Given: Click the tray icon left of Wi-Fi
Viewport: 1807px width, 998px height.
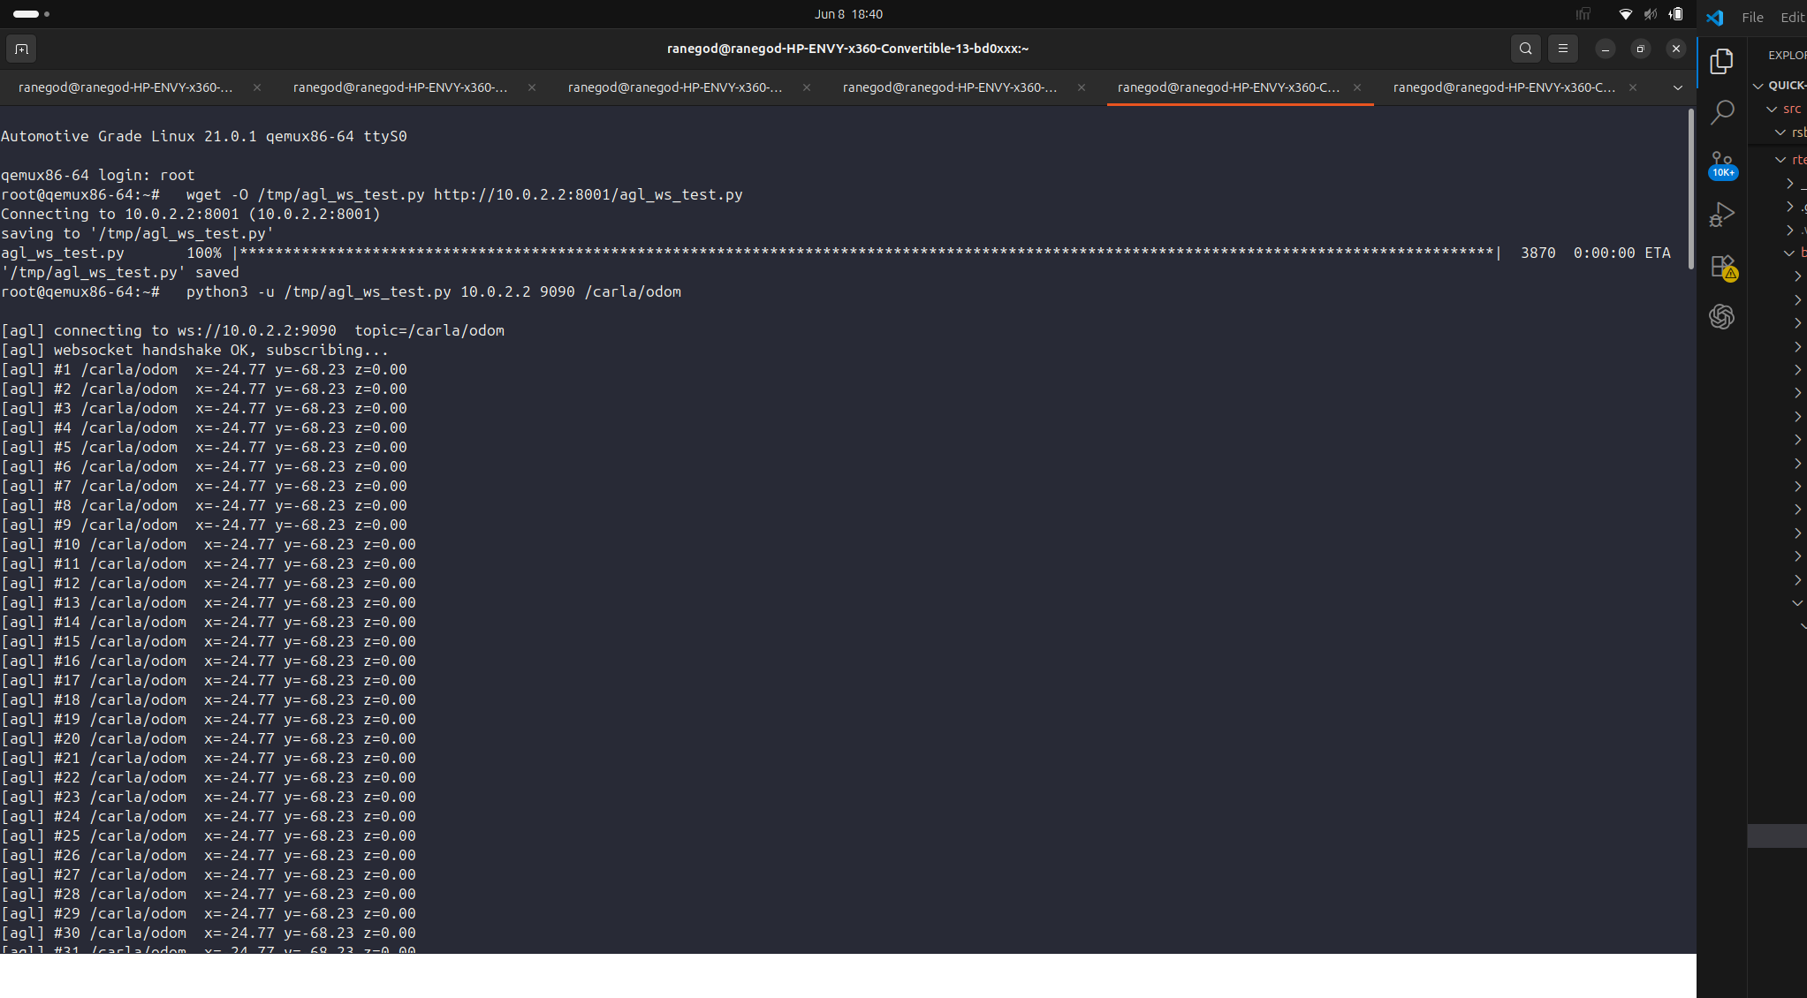Looking at the screenshot, I should (1583, 14).
